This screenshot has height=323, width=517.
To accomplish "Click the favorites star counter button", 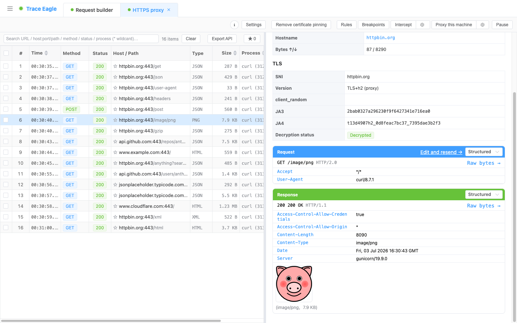I will pos(252,39).
